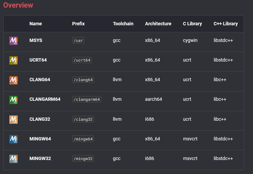Click the /mingw64 prefix code

[x=83, y=139]
